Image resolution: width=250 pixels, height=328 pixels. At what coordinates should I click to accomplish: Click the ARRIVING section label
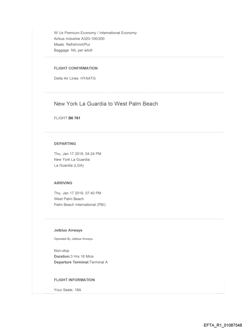[63, 183]
